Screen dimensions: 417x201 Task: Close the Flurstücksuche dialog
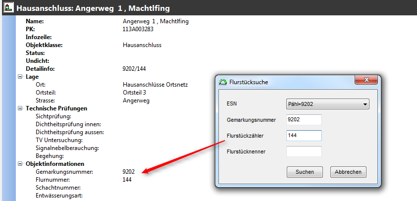click(366, 80)
